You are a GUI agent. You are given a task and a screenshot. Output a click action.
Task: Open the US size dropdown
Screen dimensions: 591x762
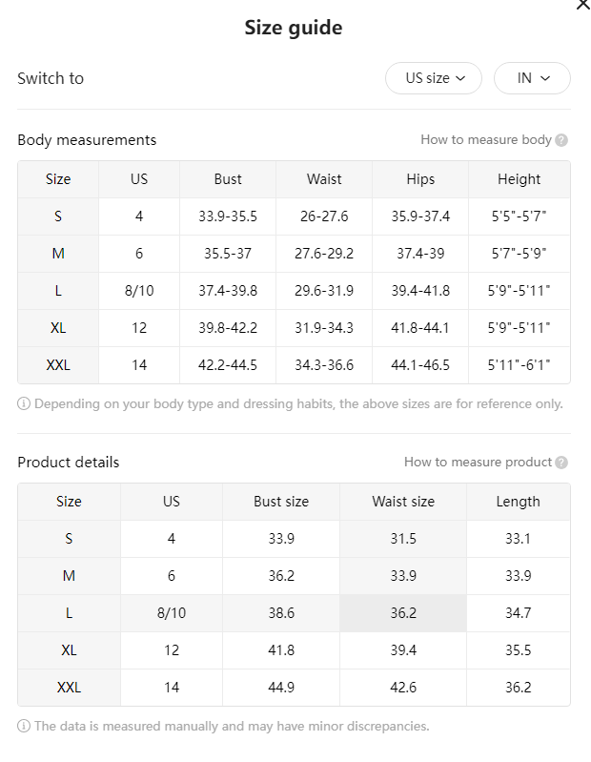point(434,78)
